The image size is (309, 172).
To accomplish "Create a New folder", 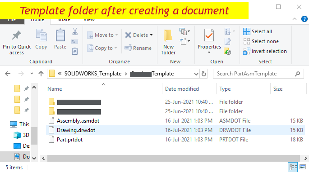I will (168, 42).
